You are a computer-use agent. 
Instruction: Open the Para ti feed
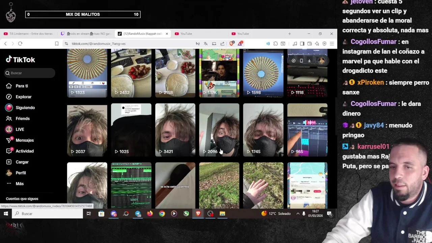click(17, 86)
